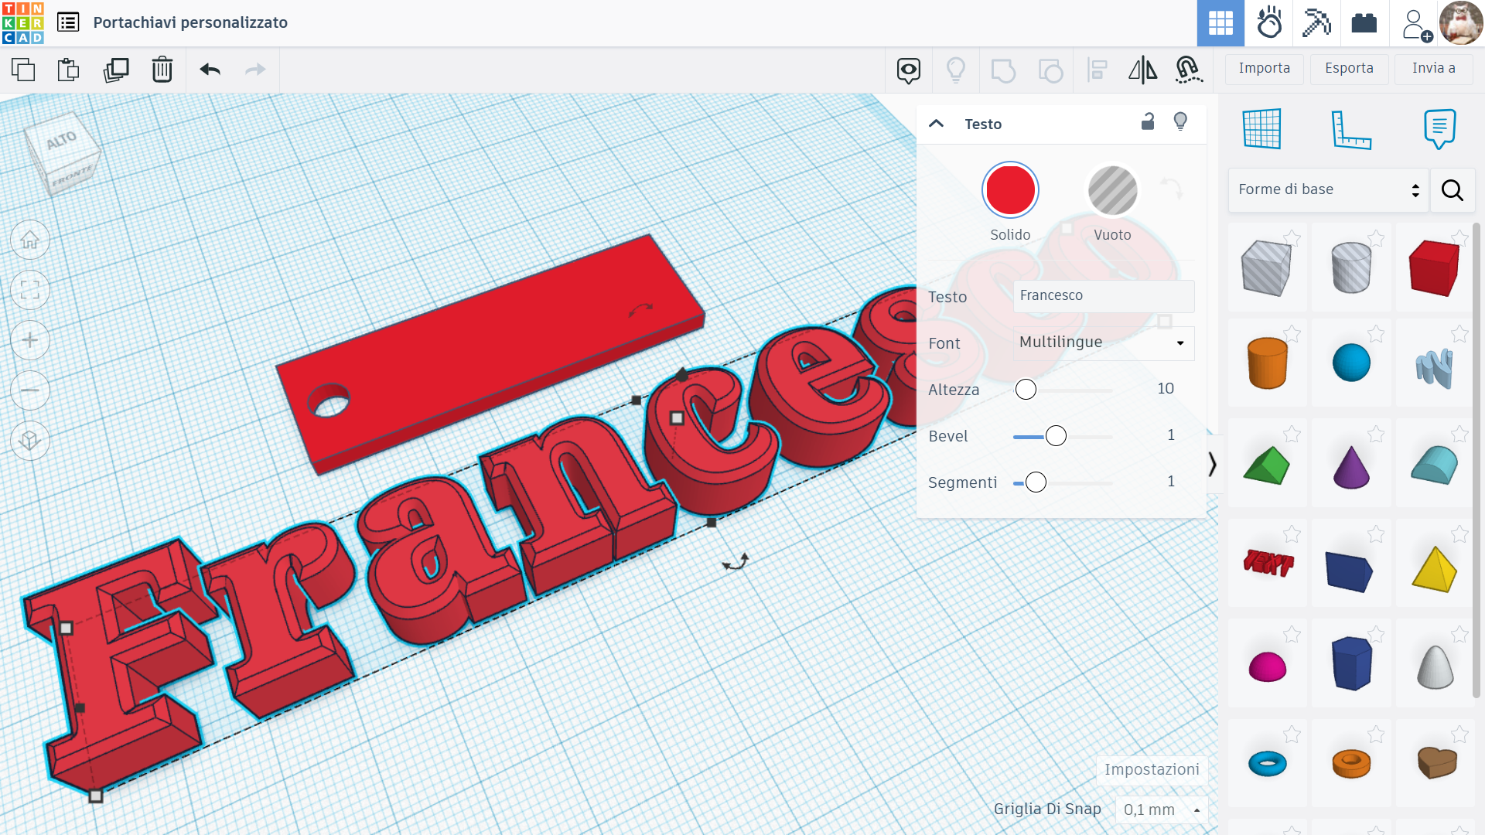Click the Tinkercad logo
This screenshot has width=1485, height=835.
[23, 22]
